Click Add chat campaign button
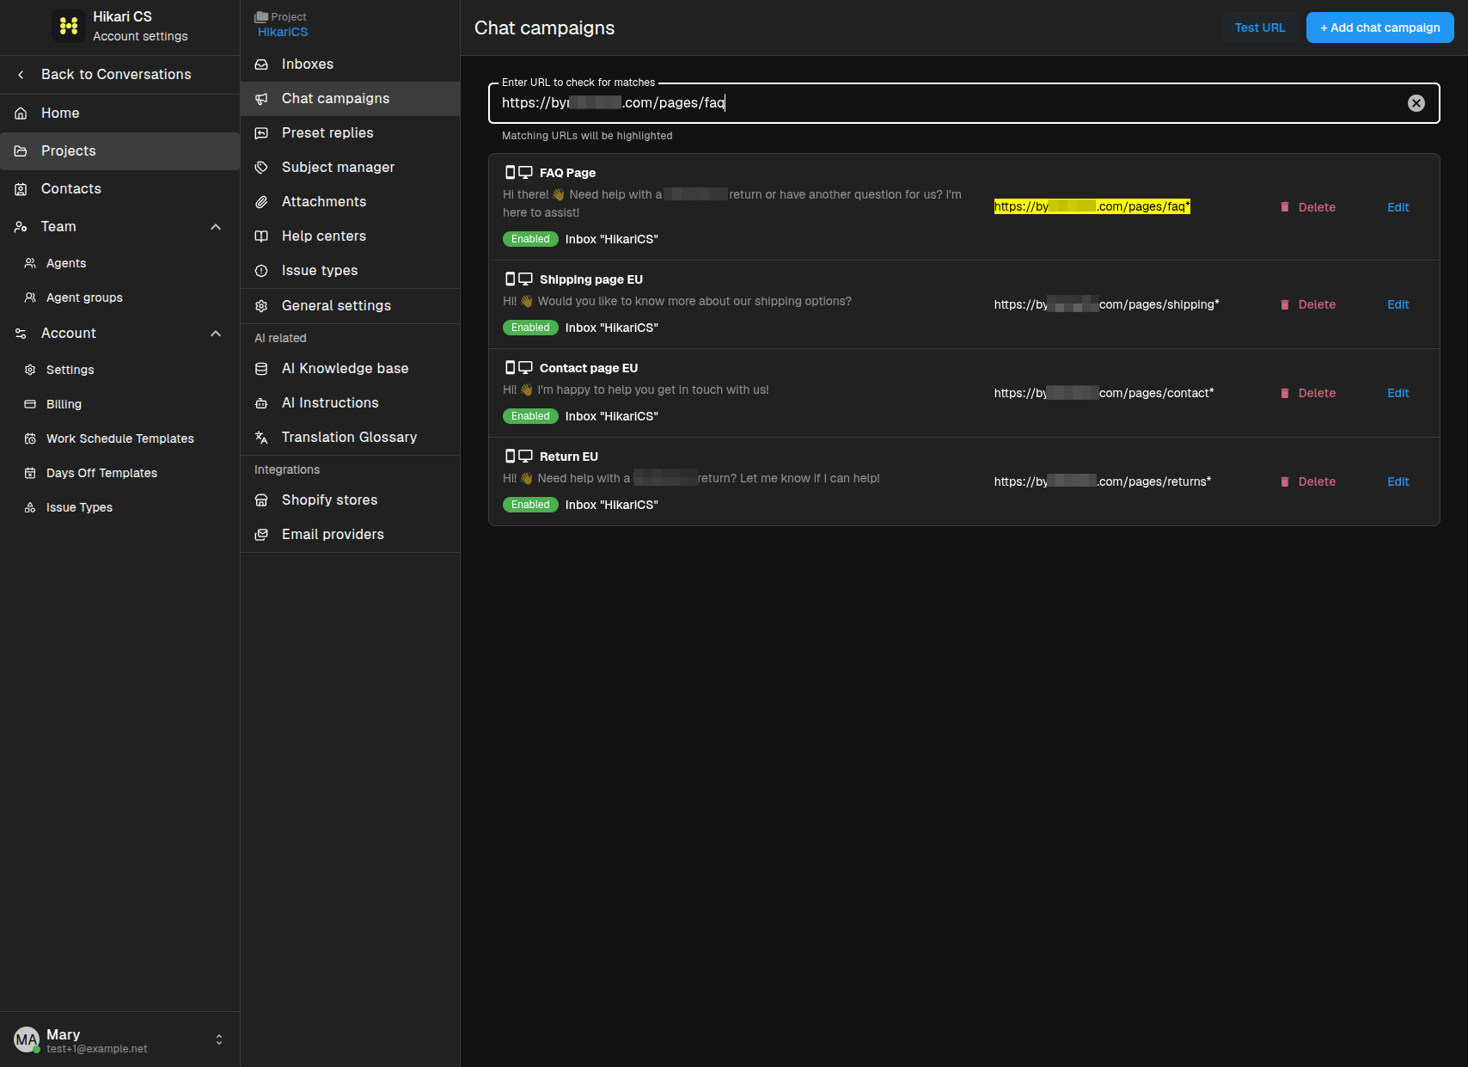The width and height of the screenshot is (1468, 1067). pos(1379,28)
